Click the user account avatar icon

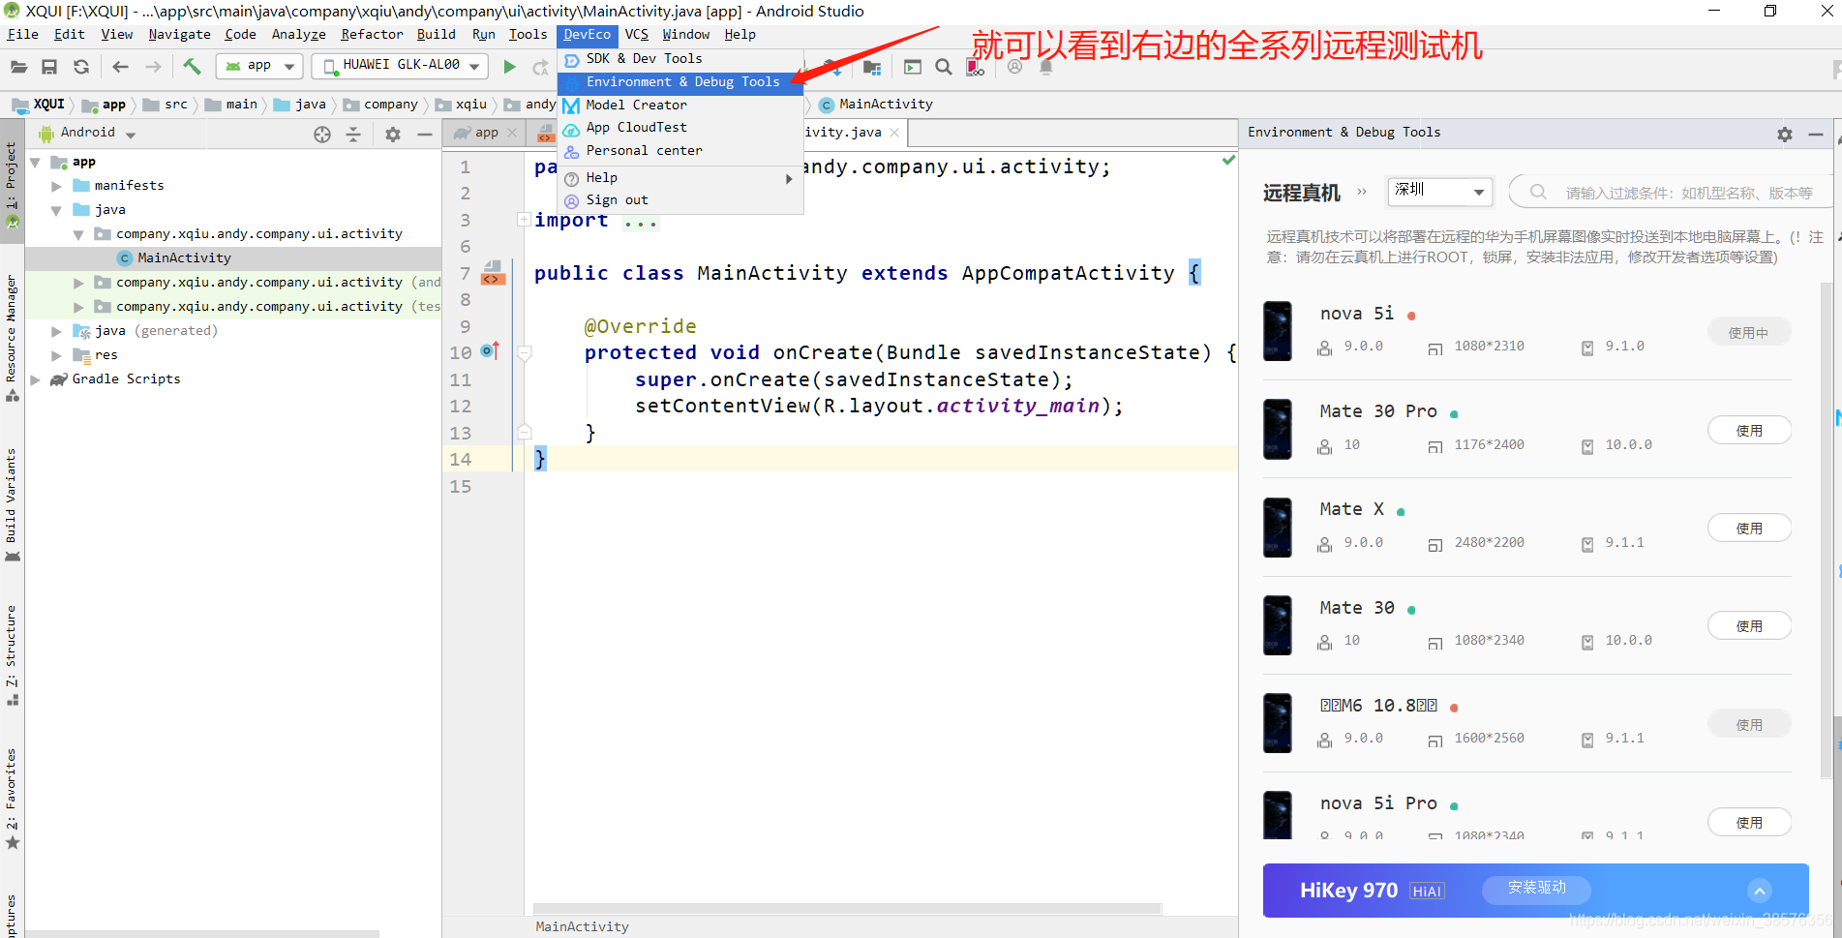point(1014,67)
